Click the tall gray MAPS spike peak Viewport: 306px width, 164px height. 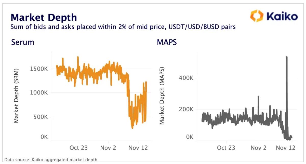tap(287, 58)
